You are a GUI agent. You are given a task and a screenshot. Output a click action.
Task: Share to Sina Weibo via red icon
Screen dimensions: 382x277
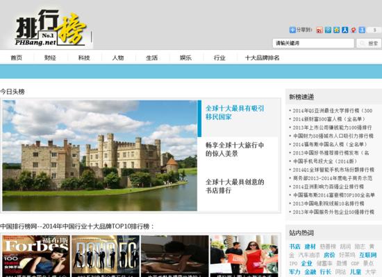point(319,30)
